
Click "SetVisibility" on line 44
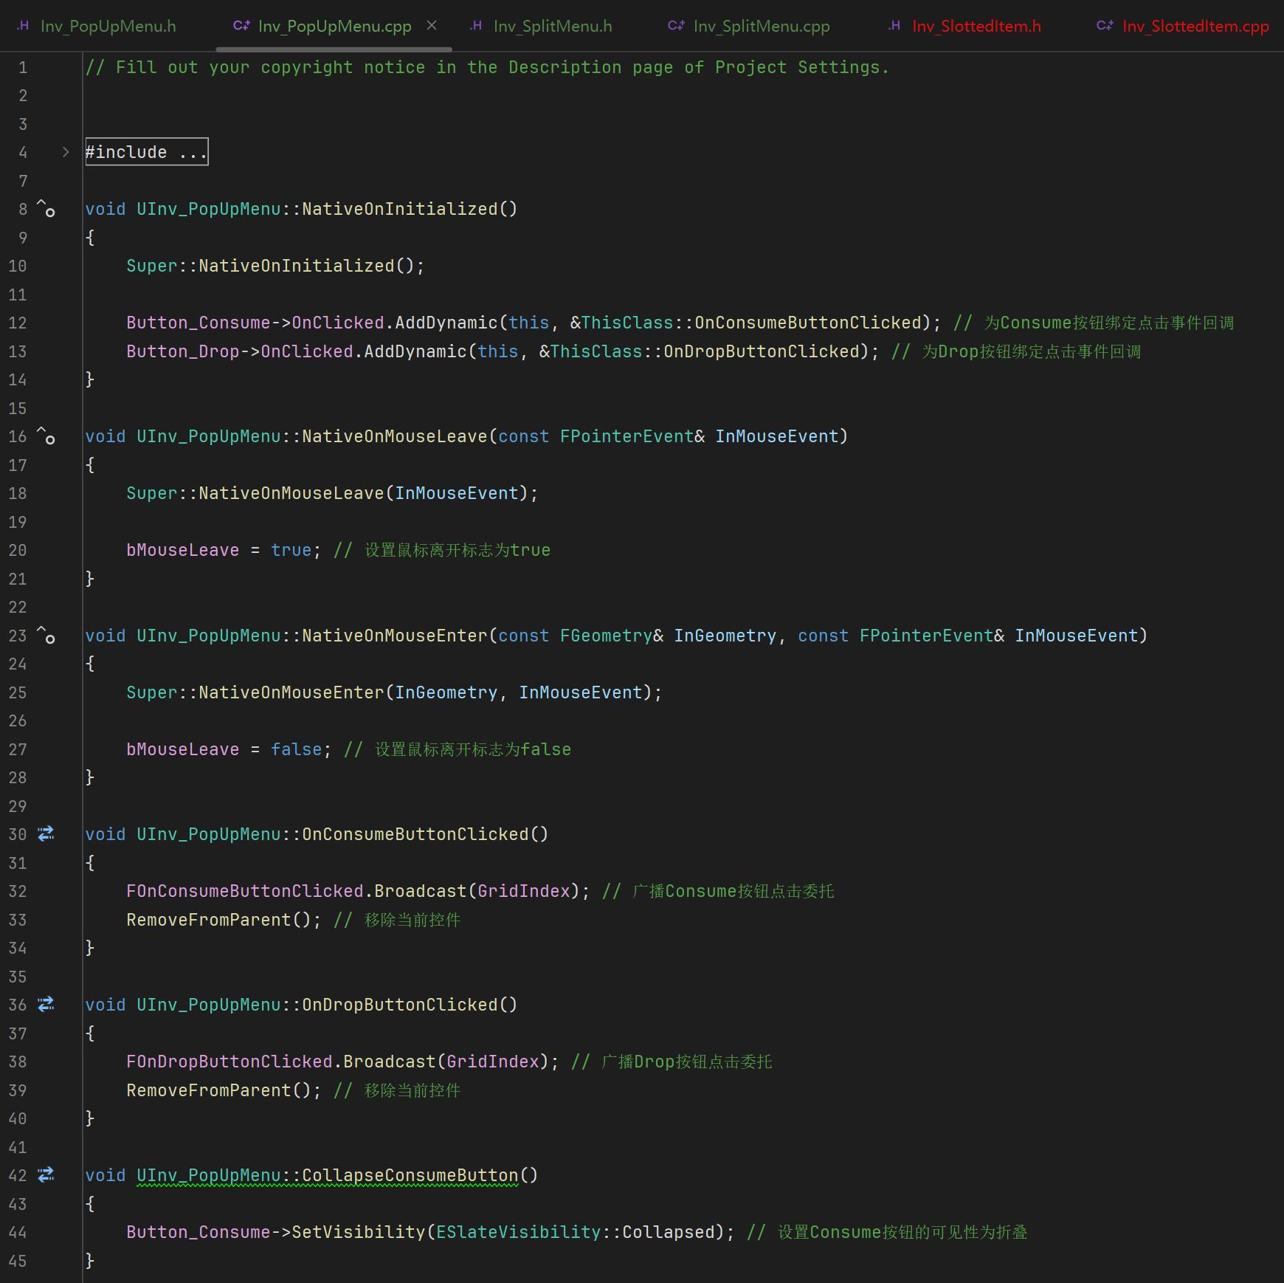pyautogui.click(x=359, y=1232)
